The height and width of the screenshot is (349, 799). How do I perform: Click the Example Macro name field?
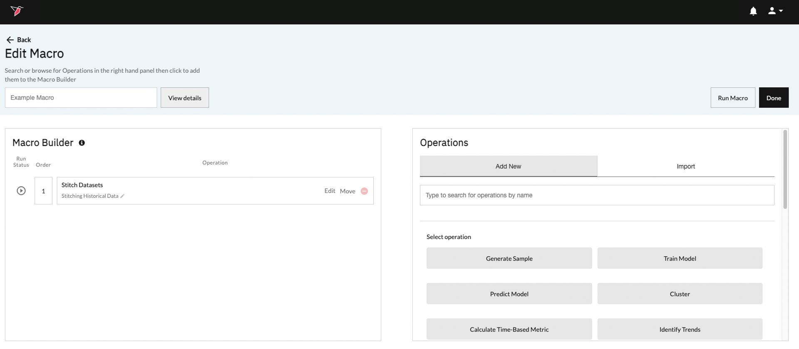pos(81,98)
